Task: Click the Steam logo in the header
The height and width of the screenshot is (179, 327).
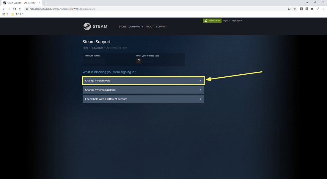Action: pos(96,26)
